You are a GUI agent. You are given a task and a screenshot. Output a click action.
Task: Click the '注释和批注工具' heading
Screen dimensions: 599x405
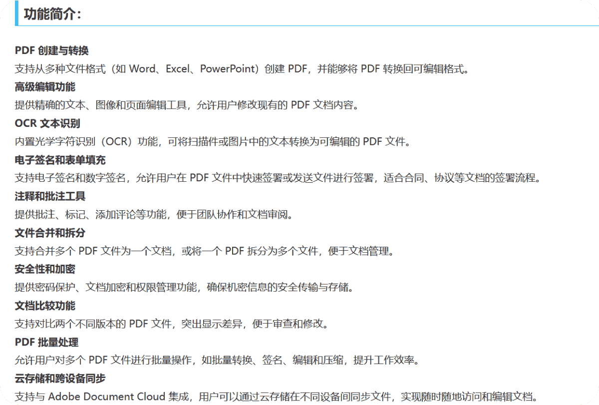click(50, 196)
